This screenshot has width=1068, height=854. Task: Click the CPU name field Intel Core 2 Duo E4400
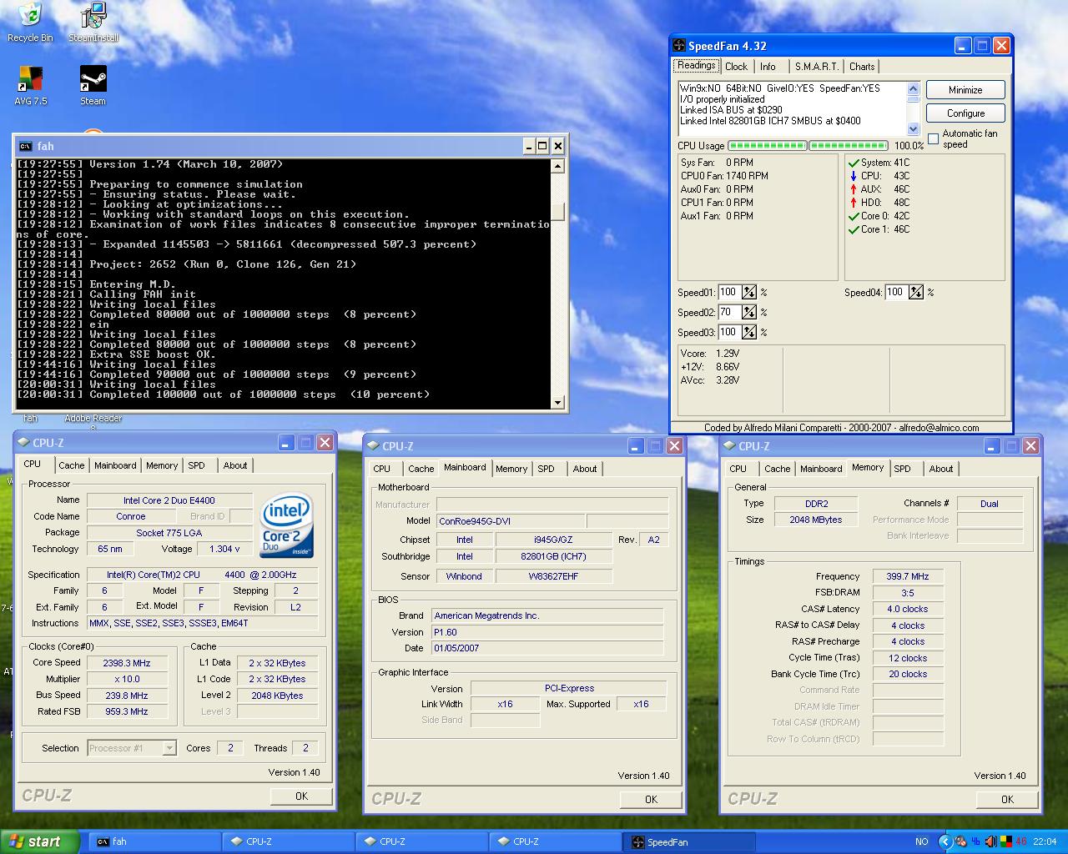pos(169,500)
